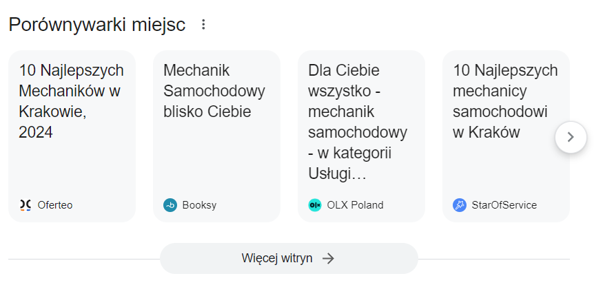The width and height of the screenshot is (614, 307).
Task: Open "10 Najlepszych Mechaników w Krakowie, 2024" title
Action: (71, 100)
